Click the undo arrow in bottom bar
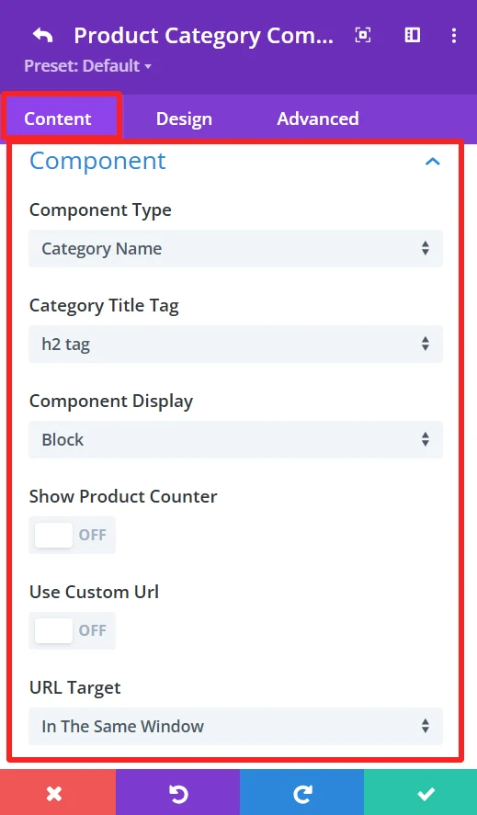This screenshot has width=477, height=815. 178,794
